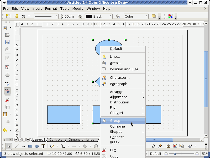Expand the Paste dropdown arrow
210x158 pixels.
coord(10,114)
